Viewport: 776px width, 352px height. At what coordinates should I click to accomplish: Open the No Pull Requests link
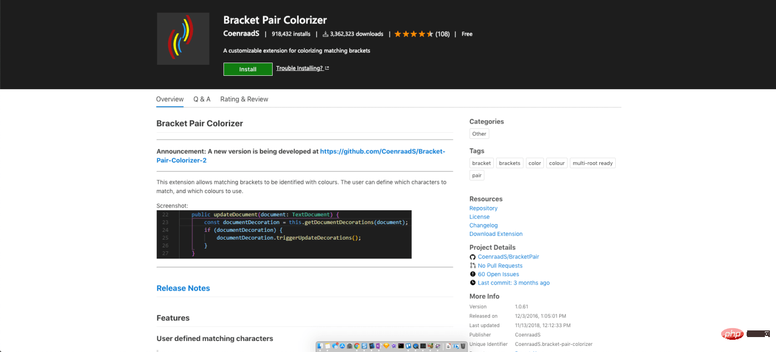click(x=500, y=266)
